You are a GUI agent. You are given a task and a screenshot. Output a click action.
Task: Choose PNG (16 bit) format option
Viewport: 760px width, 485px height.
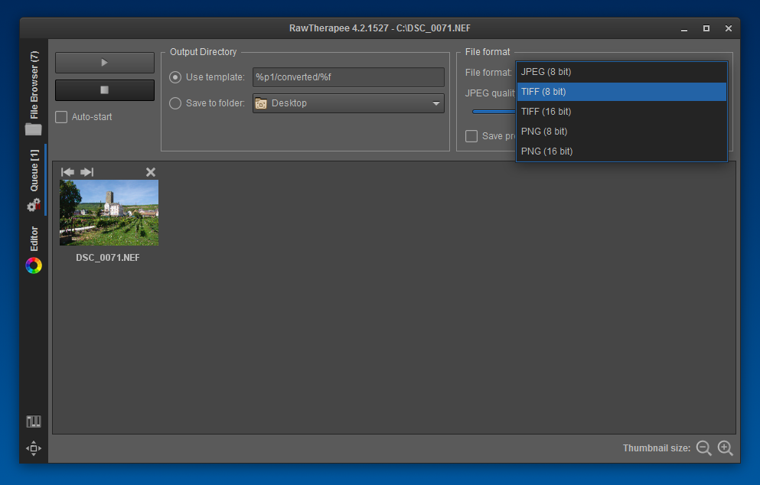(621, 151)
